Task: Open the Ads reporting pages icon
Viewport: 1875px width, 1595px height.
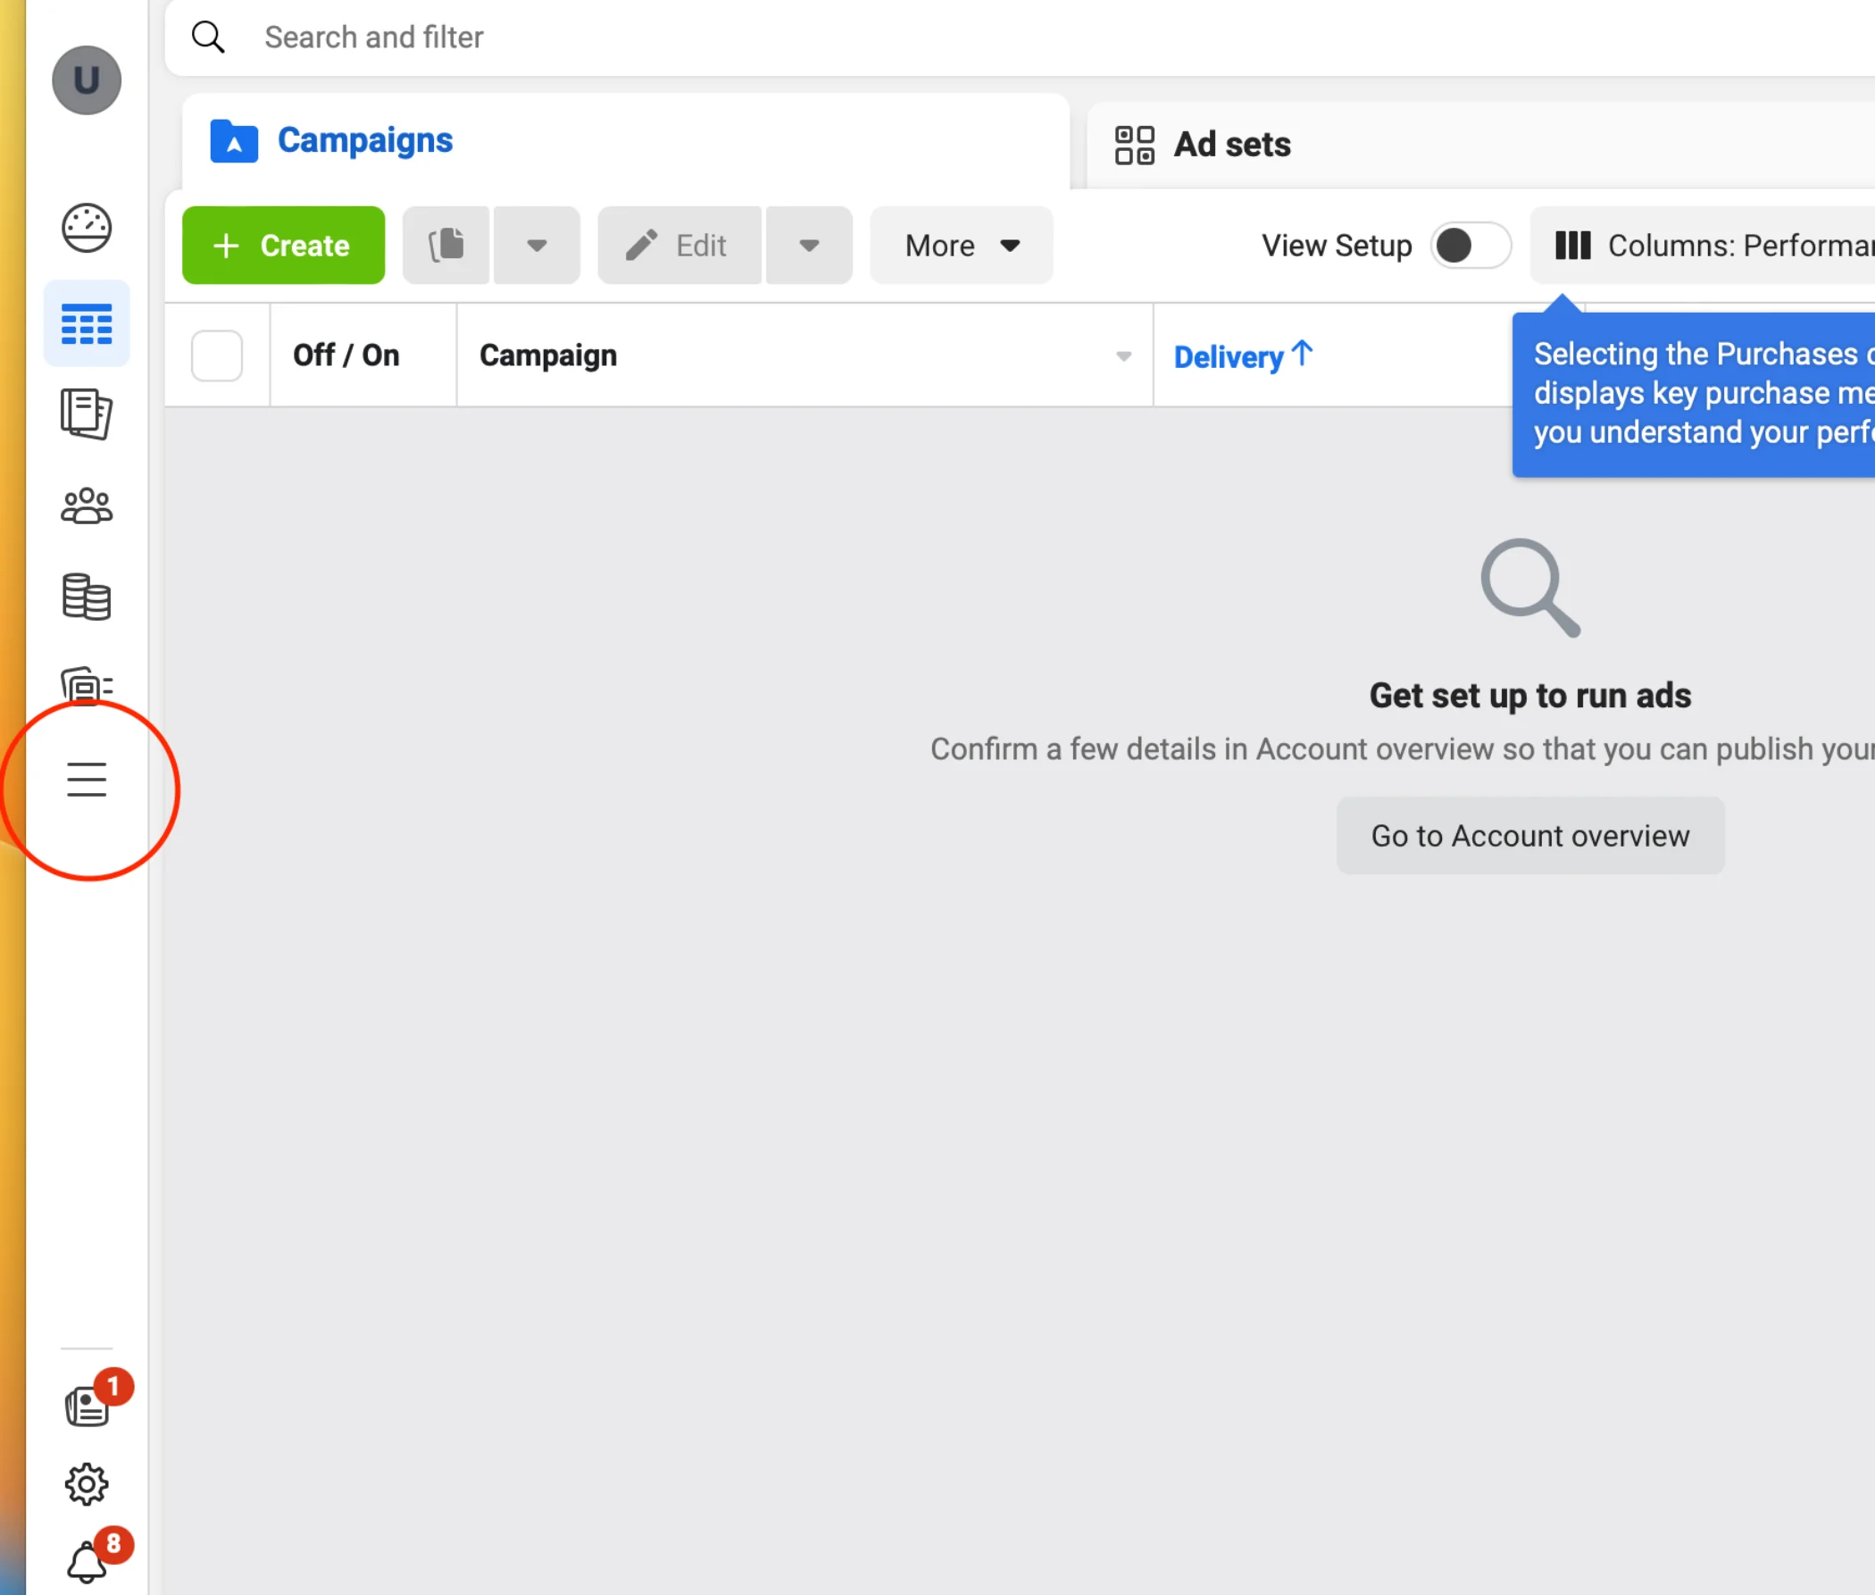Action: pyautogui.click(x=87, y=414)
